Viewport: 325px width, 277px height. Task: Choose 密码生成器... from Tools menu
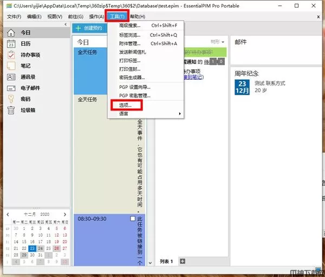[x=132, y=77]
